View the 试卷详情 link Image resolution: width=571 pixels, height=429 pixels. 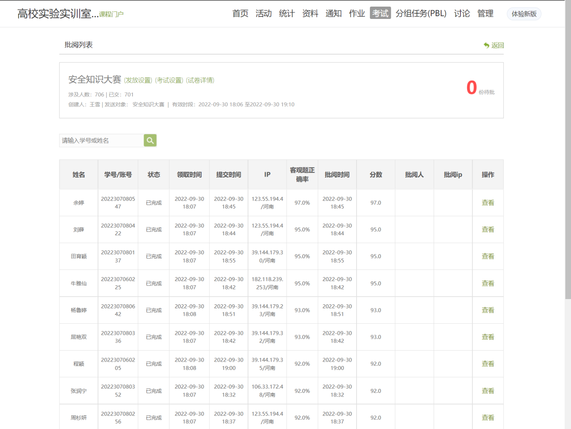pos(200,80)
